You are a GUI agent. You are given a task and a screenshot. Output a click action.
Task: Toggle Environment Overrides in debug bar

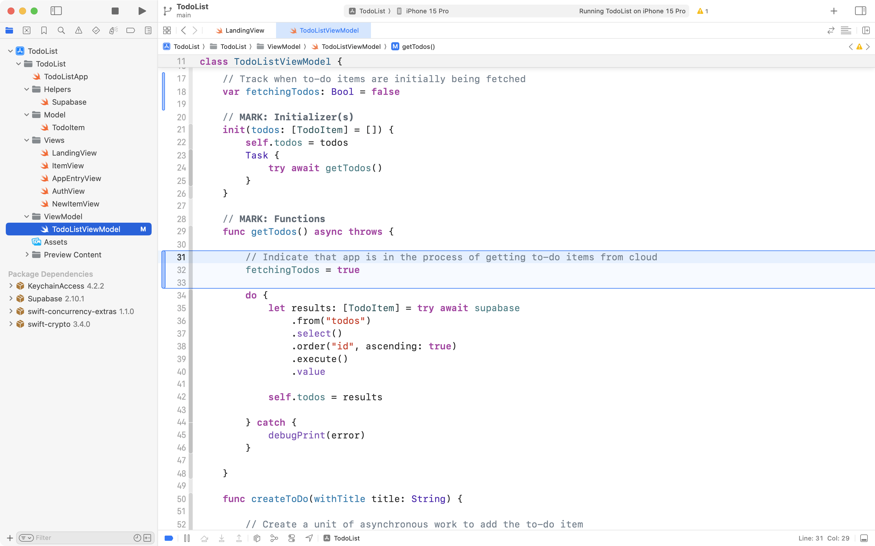(292, 538)
